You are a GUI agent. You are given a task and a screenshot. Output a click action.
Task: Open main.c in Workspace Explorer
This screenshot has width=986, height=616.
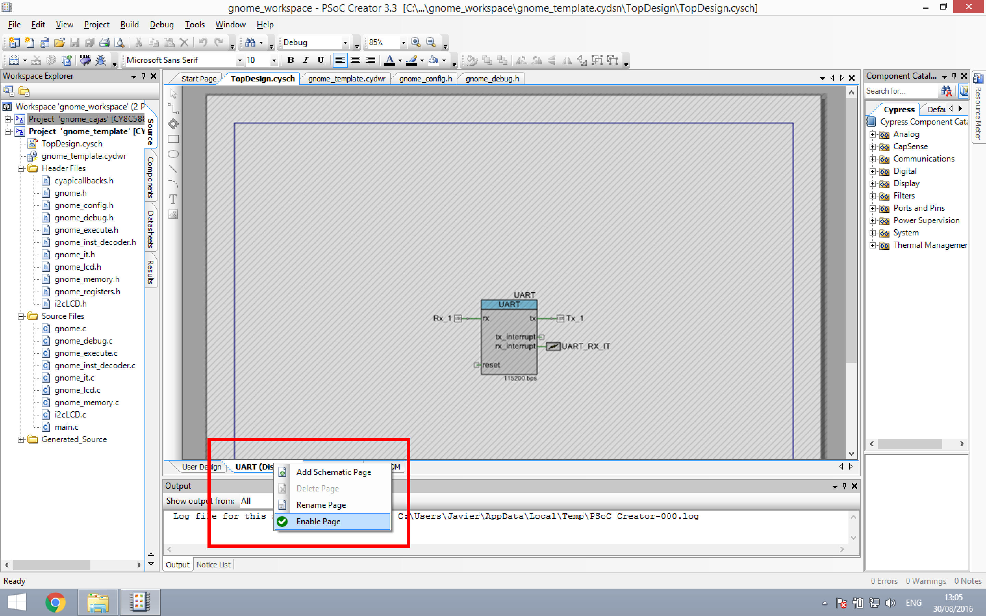(66, 427)
